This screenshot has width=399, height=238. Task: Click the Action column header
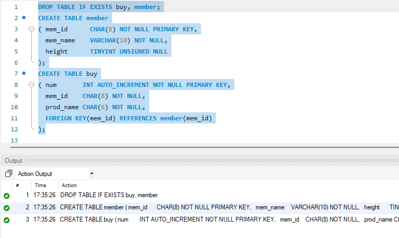69,185
